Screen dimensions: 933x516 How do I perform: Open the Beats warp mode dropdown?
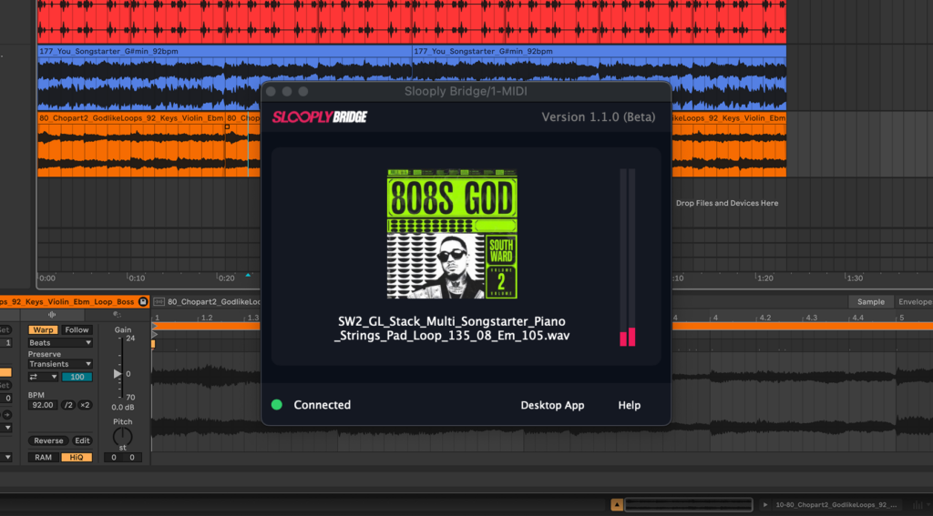[x=60, y=343]
